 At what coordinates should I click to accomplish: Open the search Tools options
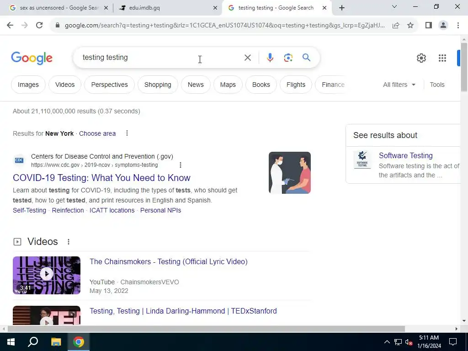click(437, 85)
